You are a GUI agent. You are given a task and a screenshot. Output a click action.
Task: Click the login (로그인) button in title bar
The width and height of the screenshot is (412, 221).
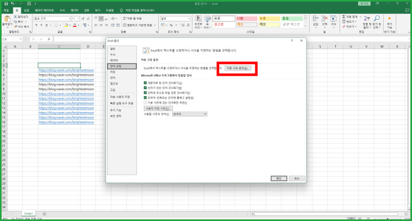point(364,3)
